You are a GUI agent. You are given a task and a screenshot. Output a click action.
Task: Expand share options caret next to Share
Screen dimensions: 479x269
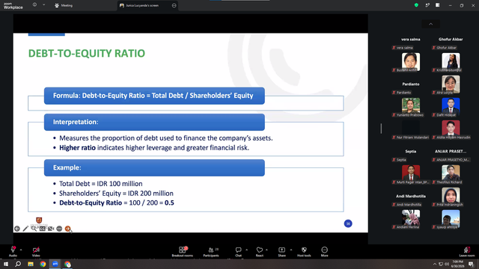[x=291, y=250]
